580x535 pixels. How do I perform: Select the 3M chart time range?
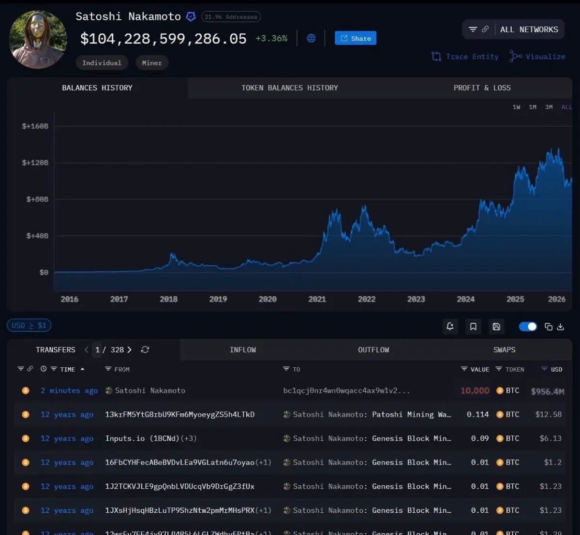point(549,107)
